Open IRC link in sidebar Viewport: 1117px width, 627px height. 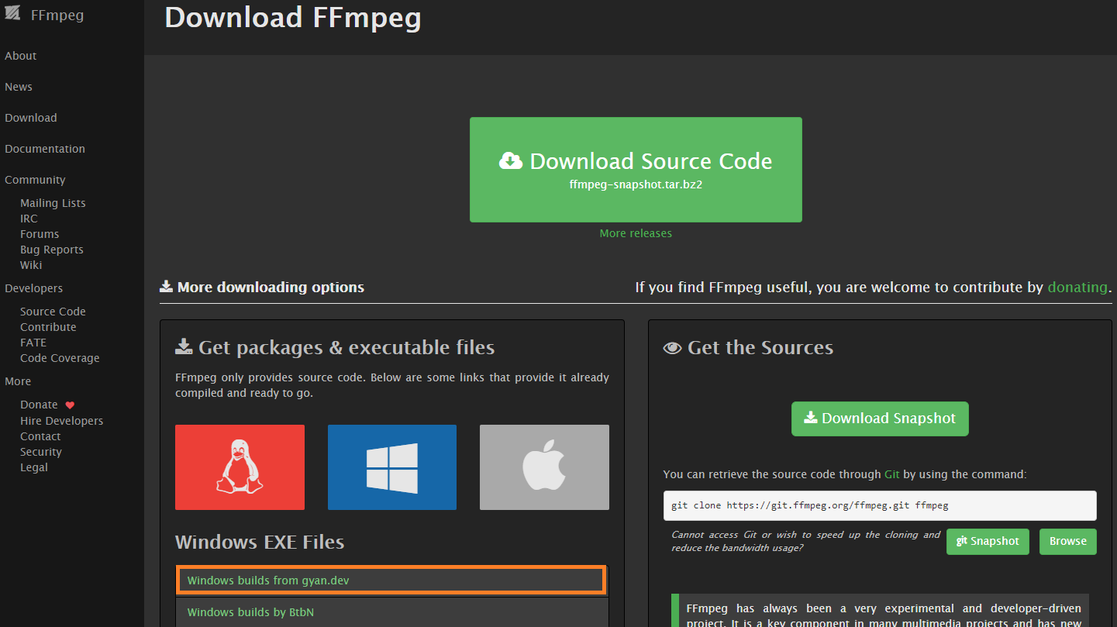click(x=29, y=219)
